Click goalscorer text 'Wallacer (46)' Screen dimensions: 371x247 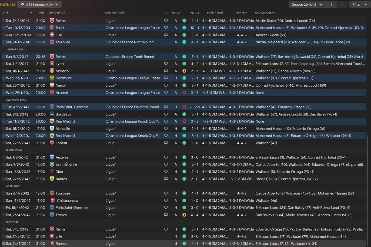tap(266, 200)
